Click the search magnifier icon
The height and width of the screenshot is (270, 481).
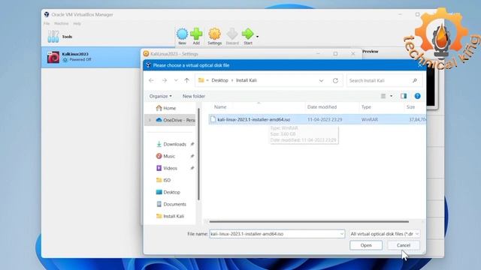tap(415, 81)
